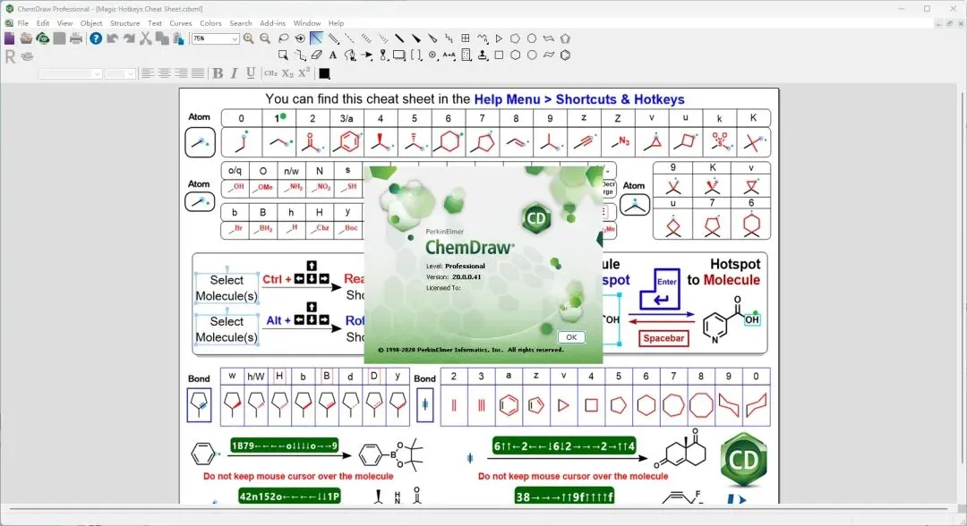
Task: Set centered text alignment
Action: [164, 73]
